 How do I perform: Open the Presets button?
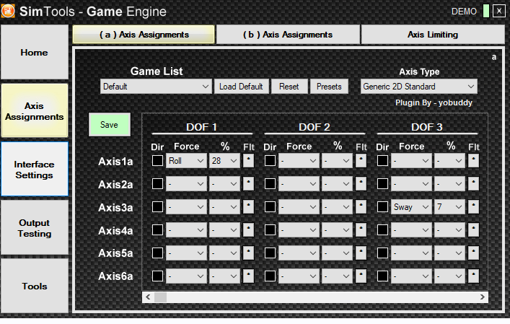pos(329,87)
